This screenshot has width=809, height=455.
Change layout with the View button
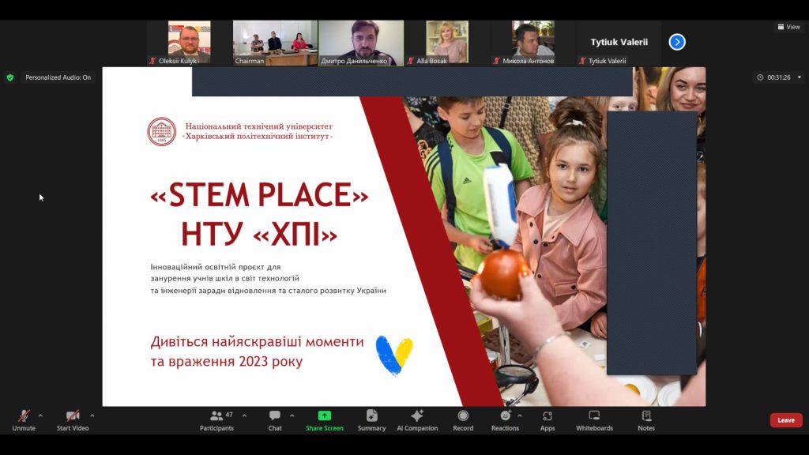point(789,27)
